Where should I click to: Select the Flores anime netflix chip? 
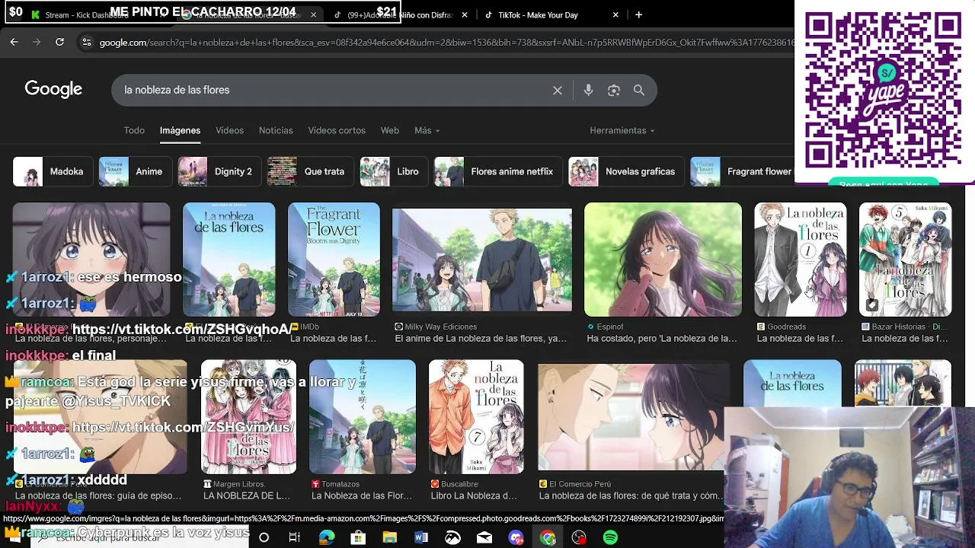(x=498, y=171)
